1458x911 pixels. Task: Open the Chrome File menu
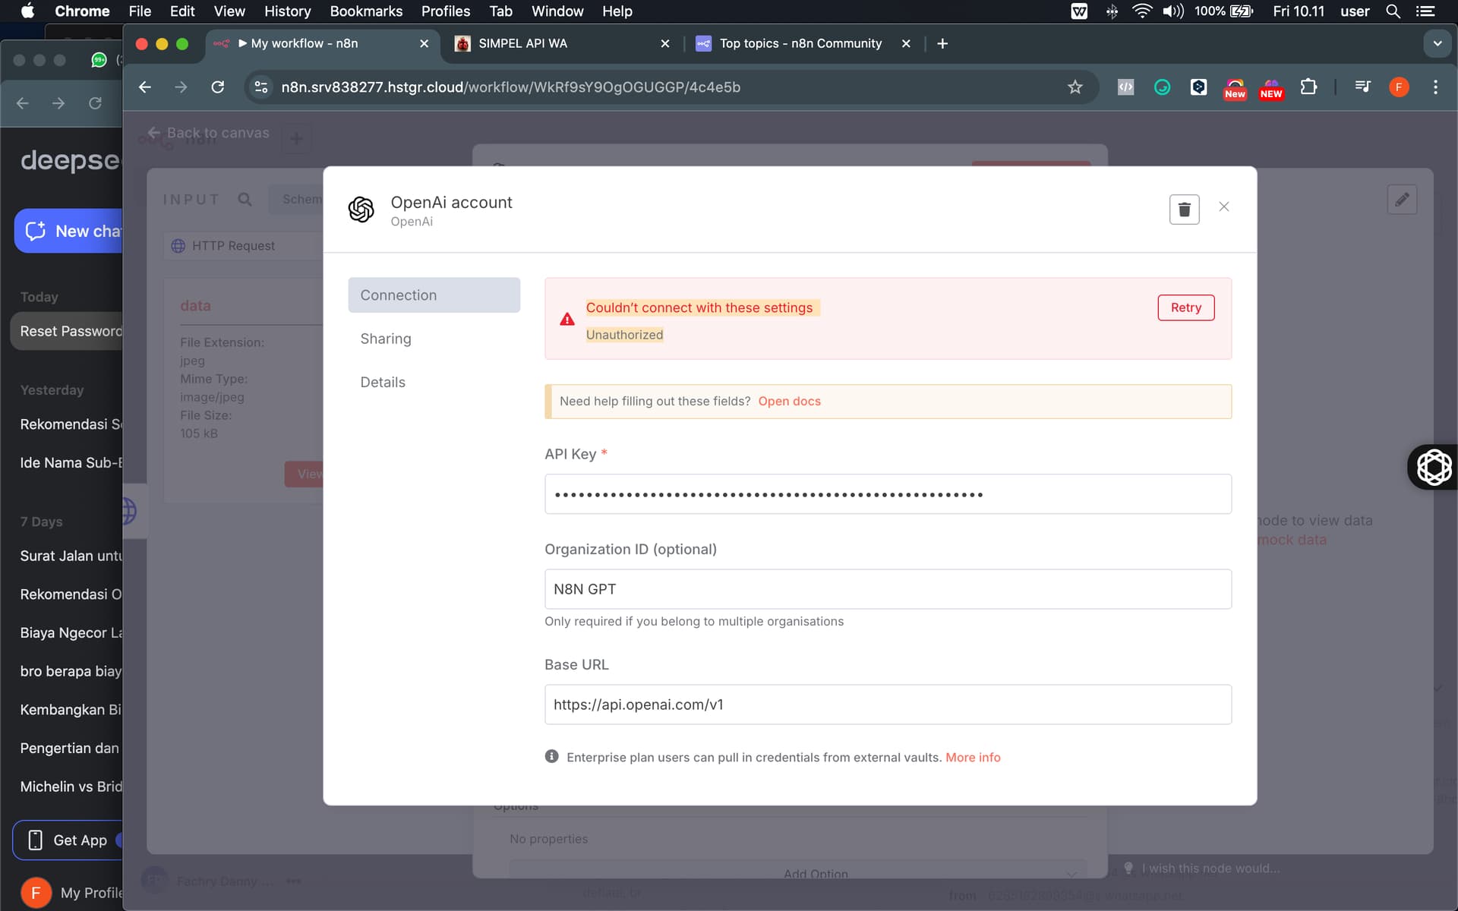(140, 11)
